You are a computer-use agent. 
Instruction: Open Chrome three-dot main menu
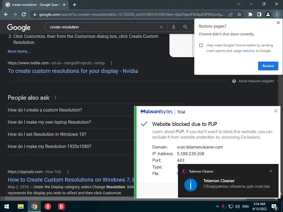click(x=277, y=14)
